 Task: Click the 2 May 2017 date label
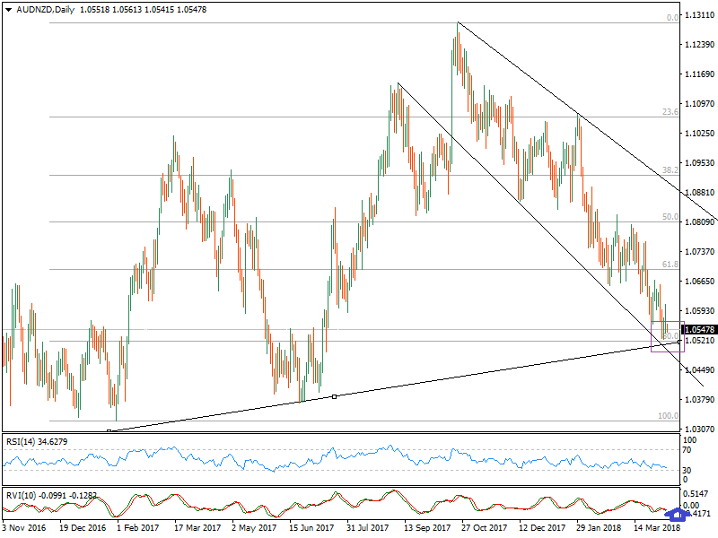[x=254, y=528]
